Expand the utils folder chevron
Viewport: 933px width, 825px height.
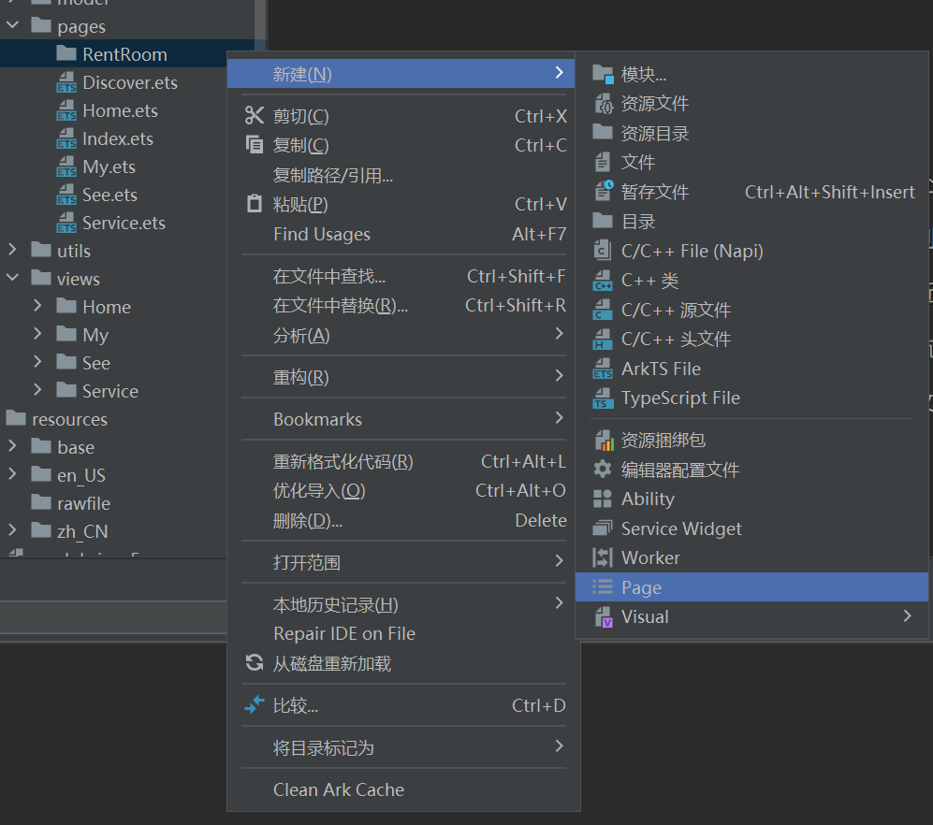pyautogui.click(x=12, y=249)
